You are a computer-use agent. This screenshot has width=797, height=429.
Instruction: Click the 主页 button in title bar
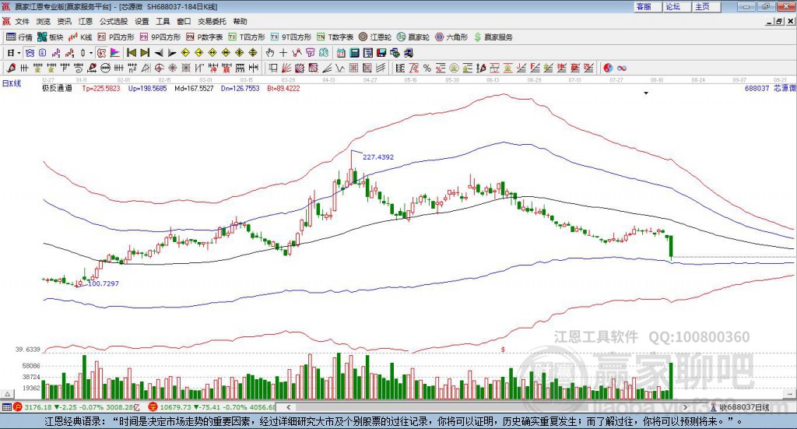707,6
